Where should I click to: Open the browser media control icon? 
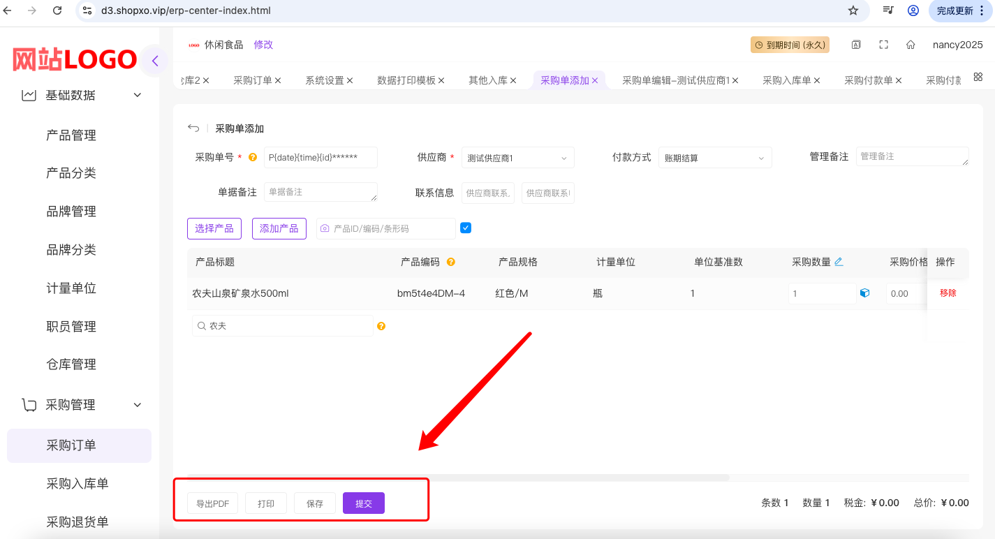(888, 10)
